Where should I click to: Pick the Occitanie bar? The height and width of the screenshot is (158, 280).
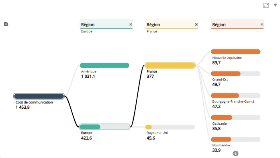pyautogui.click(x=235, y=117)
